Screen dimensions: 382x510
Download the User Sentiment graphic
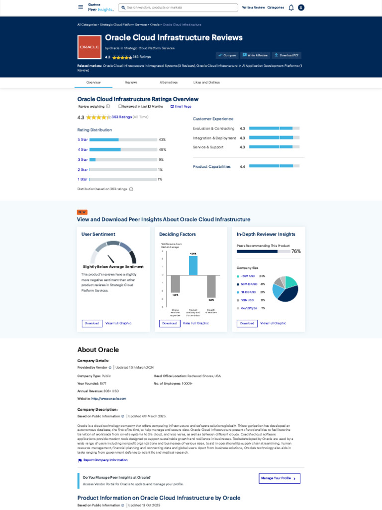point(92,323)
